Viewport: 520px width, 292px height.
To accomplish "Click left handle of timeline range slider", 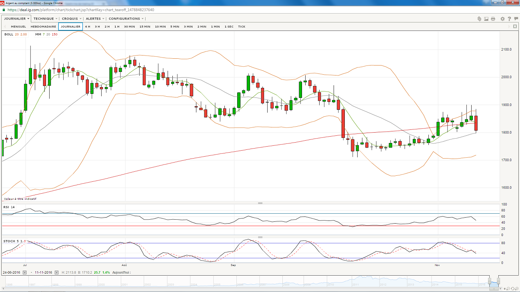I will point(489,281).
